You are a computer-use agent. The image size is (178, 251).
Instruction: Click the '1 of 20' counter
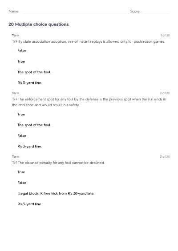pos(165,36)
